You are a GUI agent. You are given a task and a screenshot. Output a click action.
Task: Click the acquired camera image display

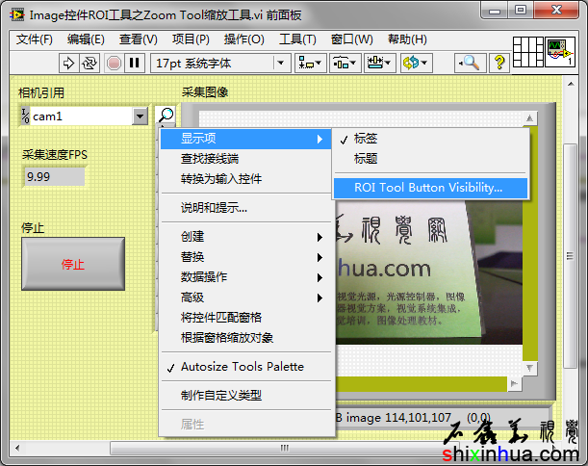[x=428, y=272]
